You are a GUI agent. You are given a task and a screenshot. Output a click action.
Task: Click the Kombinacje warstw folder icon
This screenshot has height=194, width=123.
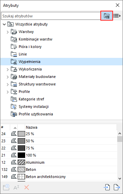coord(14,39)
